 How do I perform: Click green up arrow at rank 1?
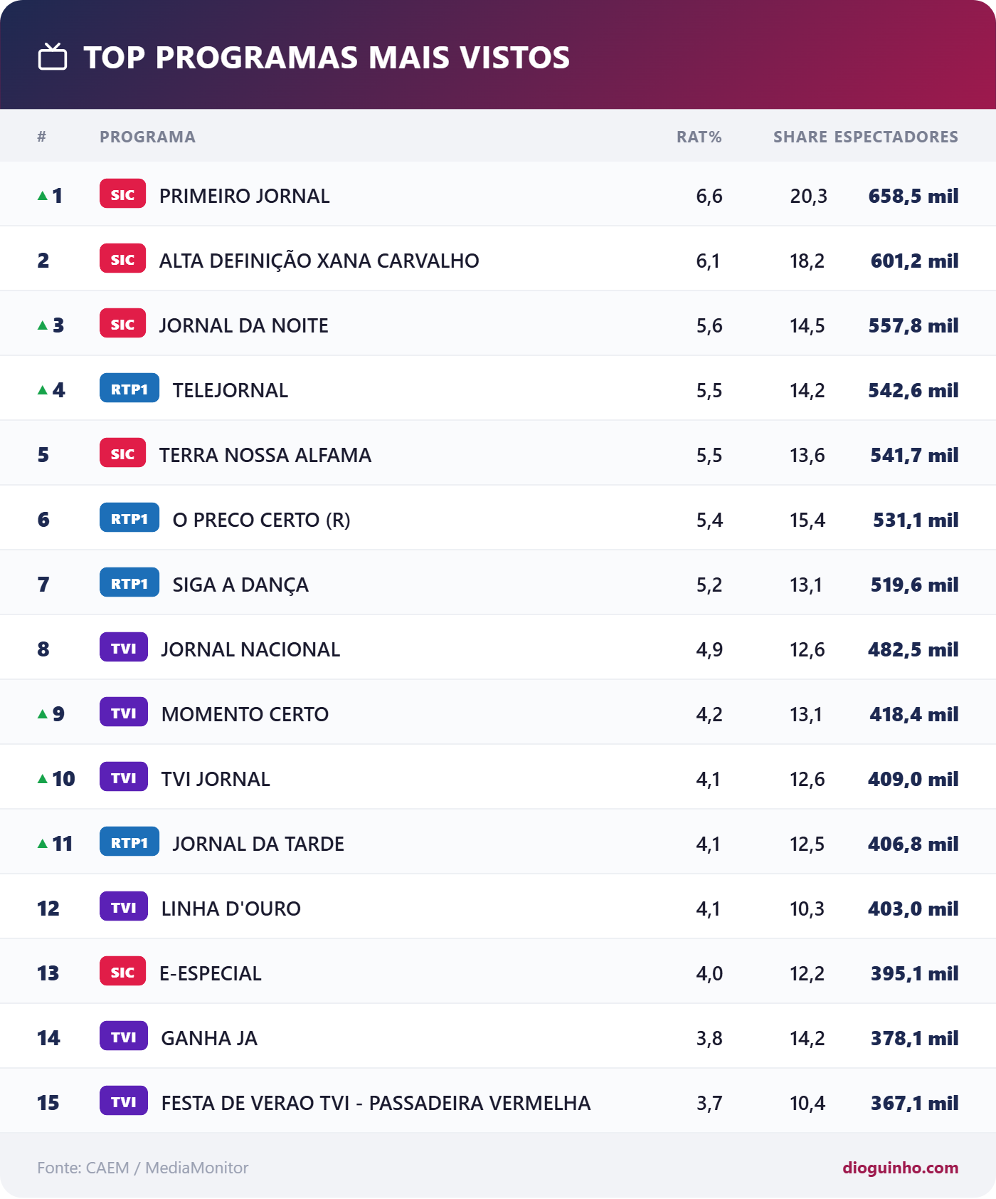pos(43,195)
